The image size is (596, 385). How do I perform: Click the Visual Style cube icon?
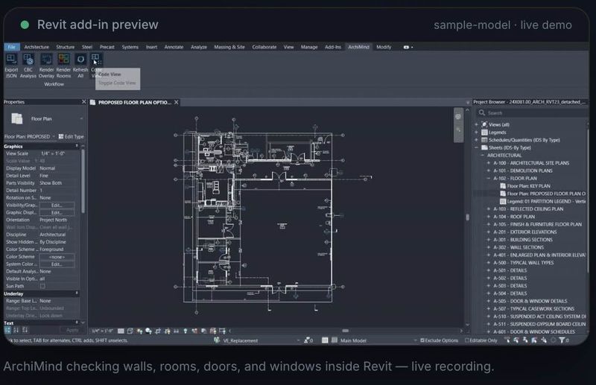point(130,331)
